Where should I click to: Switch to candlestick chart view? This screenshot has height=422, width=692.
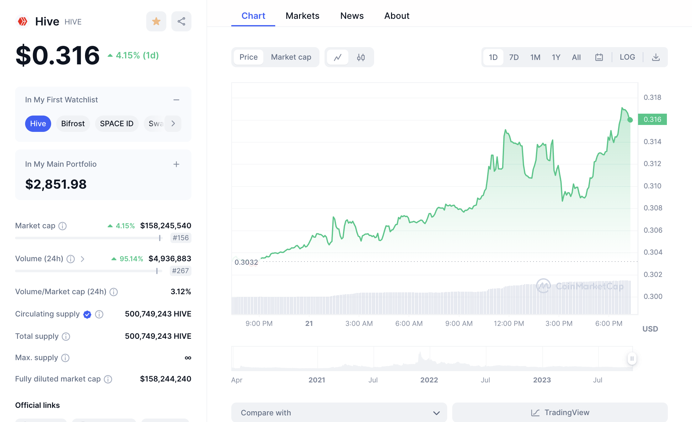pyautogui.click(x=361, y=57)
